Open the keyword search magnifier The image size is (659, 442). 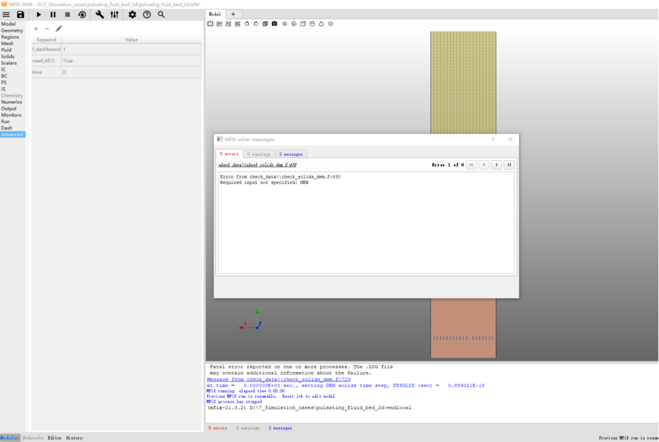pos(161,15)
